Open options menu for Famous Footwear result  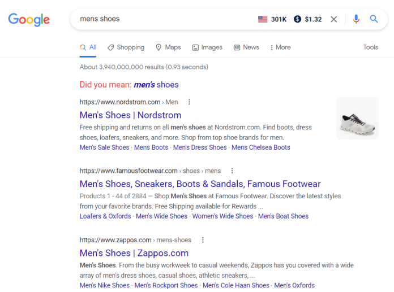pos(232,171)
